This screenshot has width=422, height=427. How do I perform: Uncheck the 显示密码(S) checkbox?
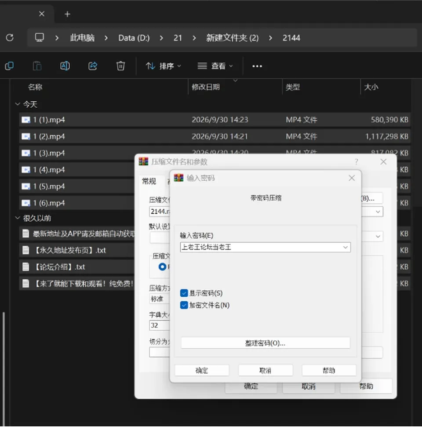click(x=184, y=293)
